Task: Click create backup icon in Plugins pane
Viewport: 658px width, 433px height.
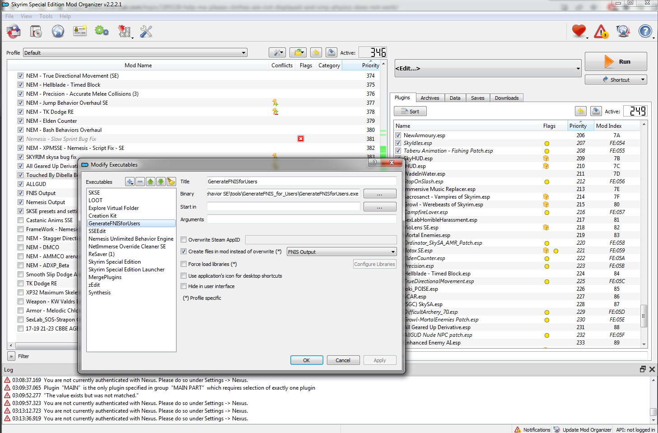Action: [x=596, y=111]
